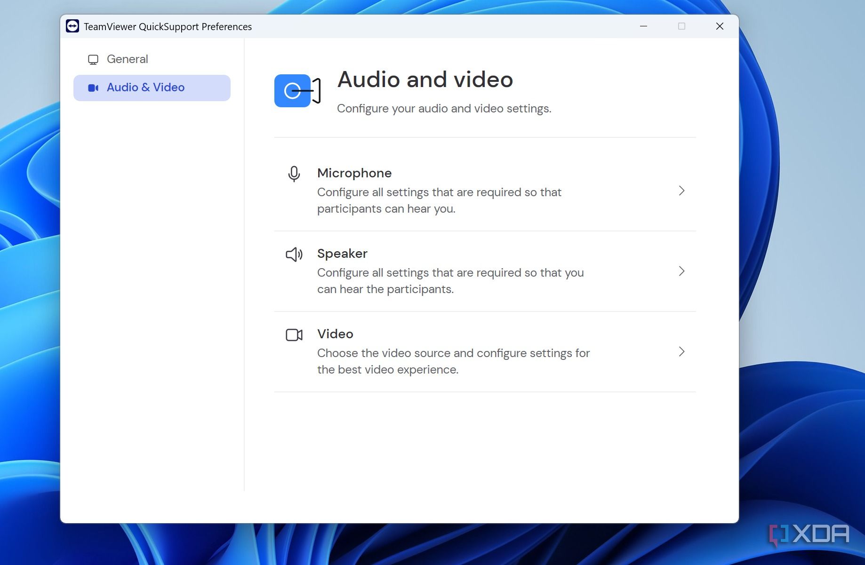The width and height of the screenshot is (865, 565).
Task: Maximize the Preferences window
Action: coord(681,26)
